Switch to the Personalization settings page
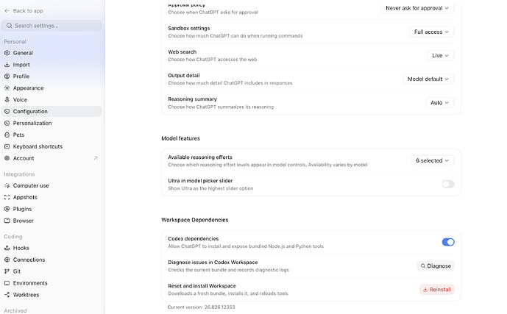The width and height of the screenshot is (507, 314). click(x=51, y=123)
